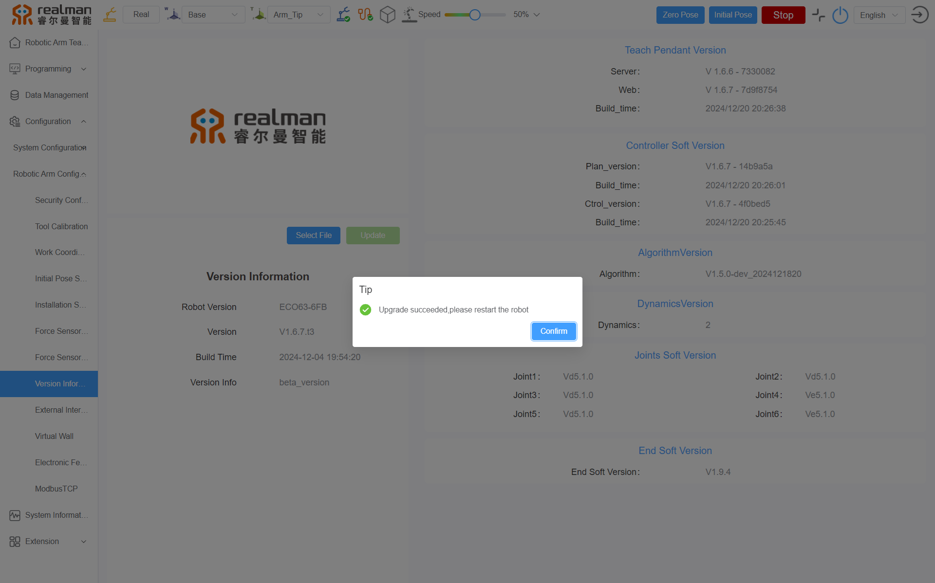Toggle the Real mode button

pos(141,15)
